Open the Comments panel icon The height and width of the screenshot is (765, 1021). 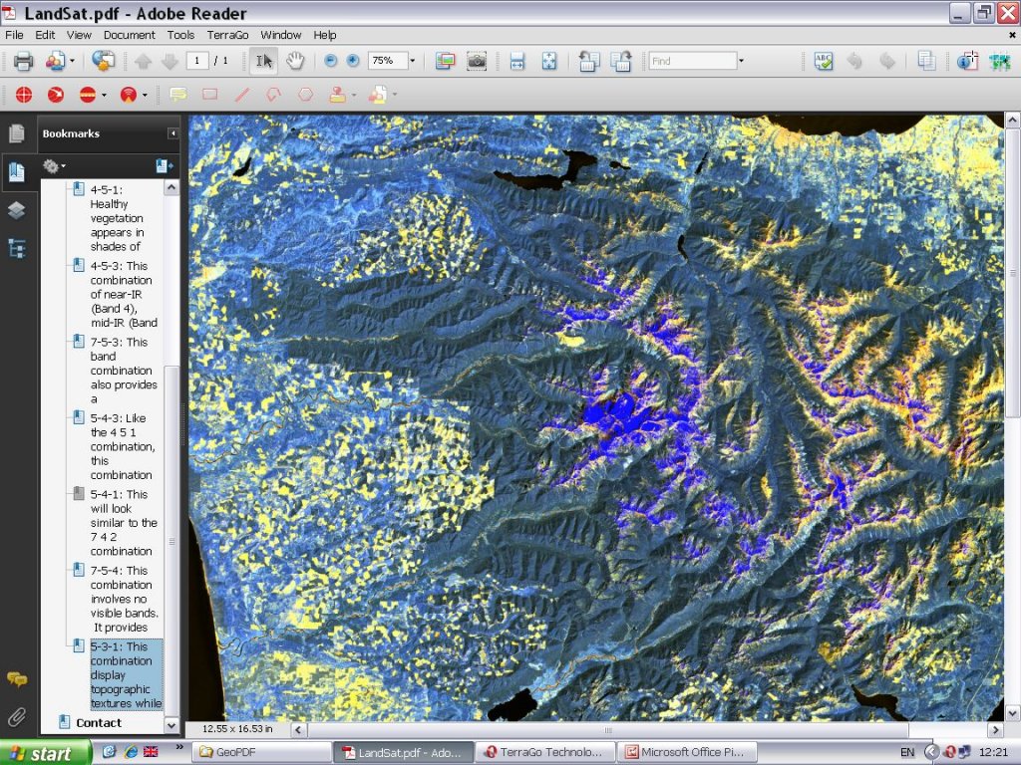(x=16, y=680)
